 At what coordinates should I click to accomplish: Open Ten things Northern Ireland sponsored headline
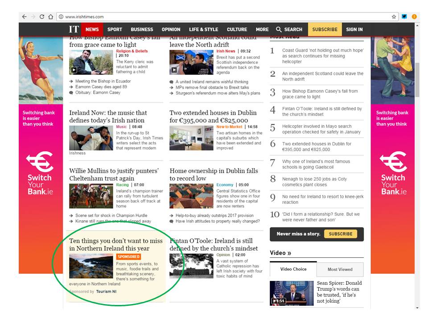pos(116,245)
